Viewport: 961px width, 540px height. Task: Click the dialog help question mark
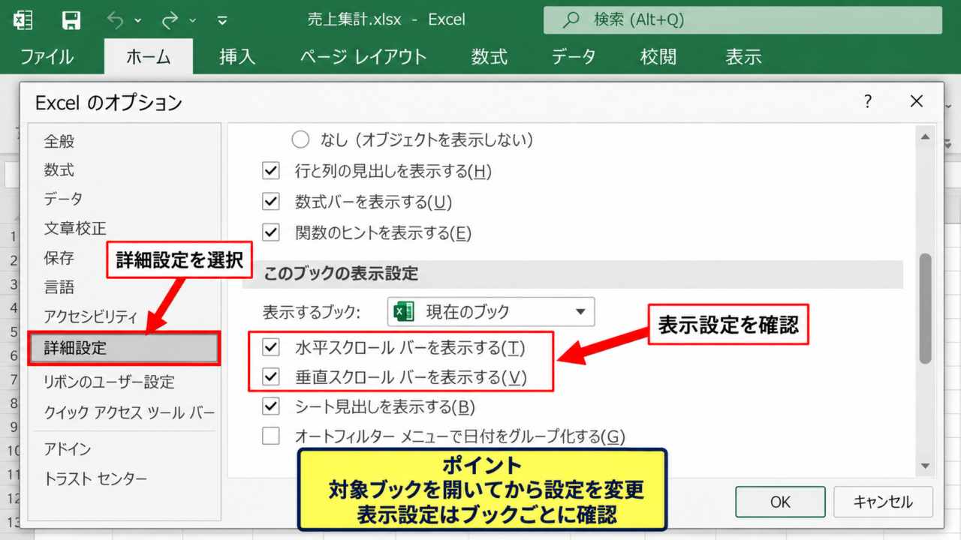click(868, 101)
